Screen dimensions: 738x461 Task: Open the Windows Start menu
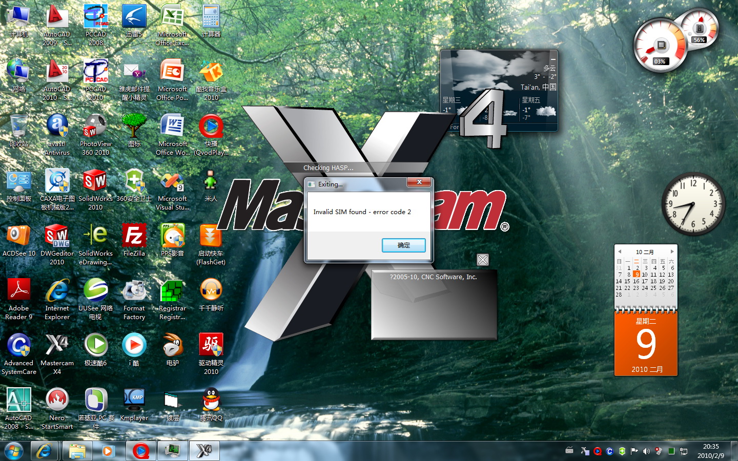pyautogui.click(x=13, y=451)
